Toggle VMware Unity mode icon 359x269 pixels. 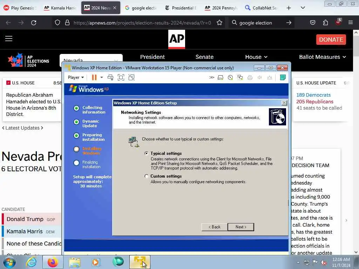[131, 77]
